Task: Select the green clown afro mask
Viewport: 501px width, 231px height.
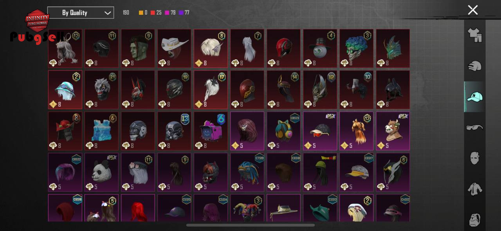Action: [356, 48]
